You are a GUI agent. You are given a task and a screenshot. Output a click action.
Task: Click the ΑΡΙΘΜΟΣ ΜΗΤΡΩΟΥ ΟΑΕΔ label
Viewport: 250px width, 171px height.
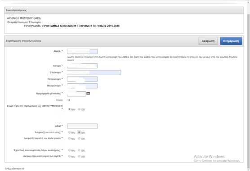24,18
